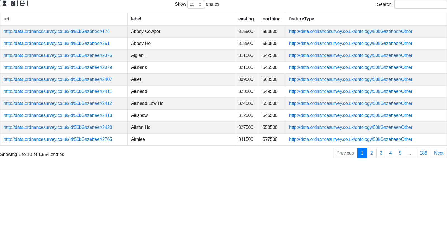The height and width of the screenshot is (251, 447).
Task: Print the table using the printer icon
Action: [x=22, y=3]
